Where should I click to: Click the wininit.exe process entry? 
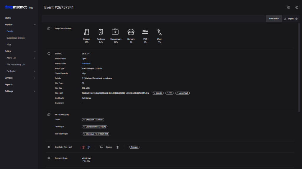tap(86, 158)
